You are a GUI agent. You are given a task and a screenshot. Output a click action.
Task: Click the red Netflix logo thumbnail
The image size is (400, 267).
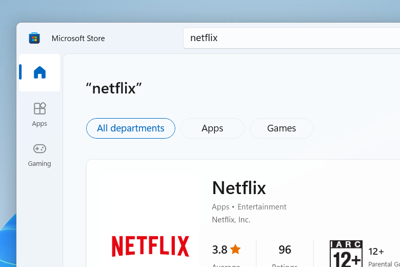[x=150, y=246]
